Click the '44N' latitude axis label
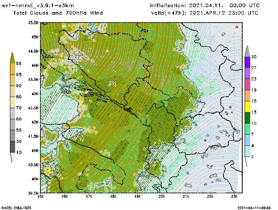Image resolution: width=278 pixels, height=210 pixels. 35,65
